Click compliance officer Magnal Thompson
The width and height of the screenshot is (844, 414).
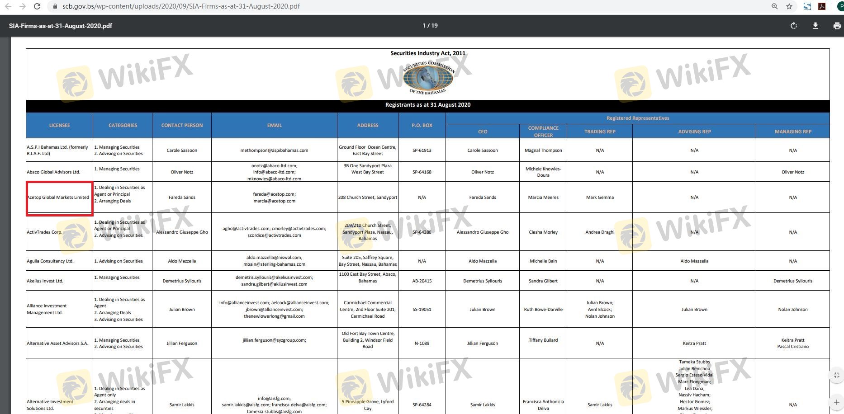543,151
